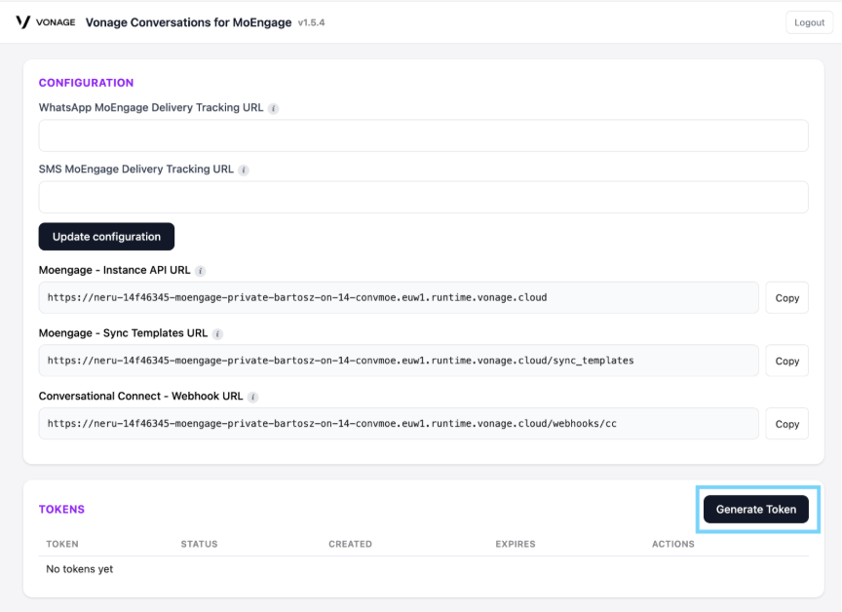Select the sync_templates URL text field
This screenshot has height=612, width=842.
point(399,361)
